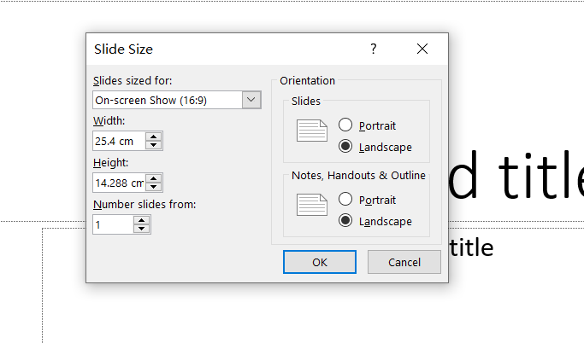
Task: Click the Slides orientation page icon
Action: pos(311,131)
